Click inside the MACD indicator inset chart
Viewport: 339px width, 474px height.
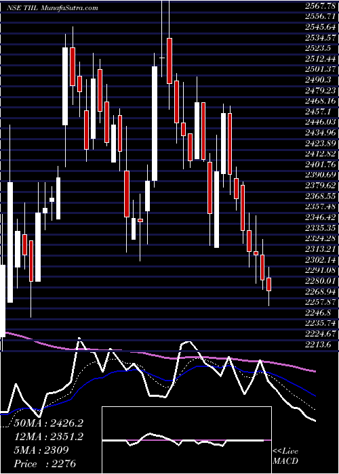(186, 440)
